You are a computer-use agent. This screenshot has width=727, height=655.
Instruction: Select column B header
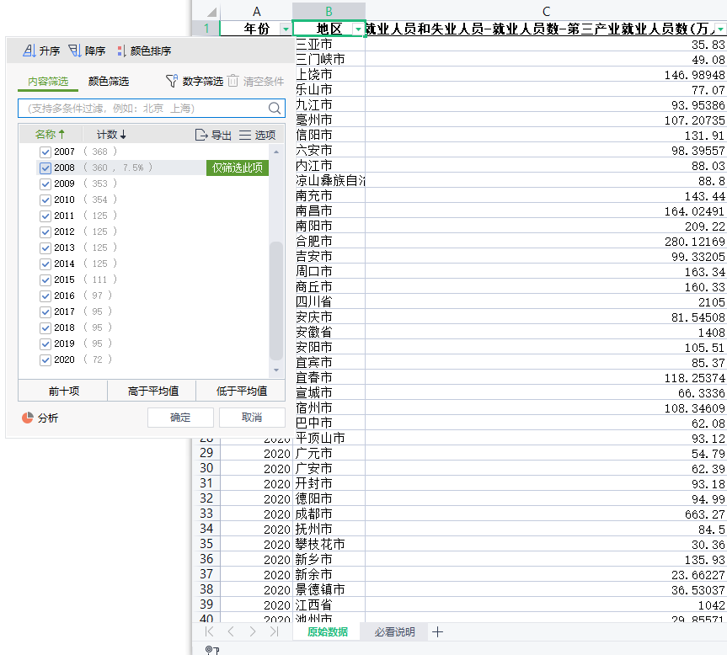point(329,12)
